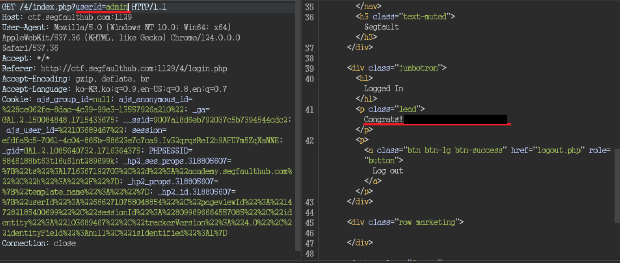This screenshot has height=263, width=620.
Task: Click the 'Congrats!' text in the response
Action: (384, 120)
